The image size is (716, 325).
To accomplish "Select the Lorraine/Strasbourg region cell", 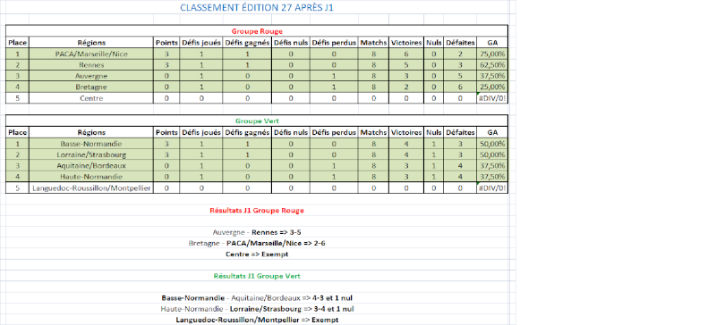I will coord(91,154).
